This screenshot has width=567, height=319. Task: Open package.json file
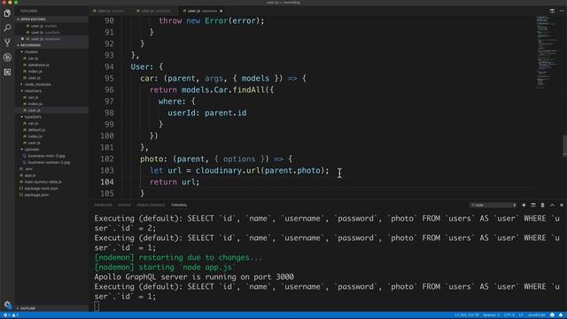(36, 195)
